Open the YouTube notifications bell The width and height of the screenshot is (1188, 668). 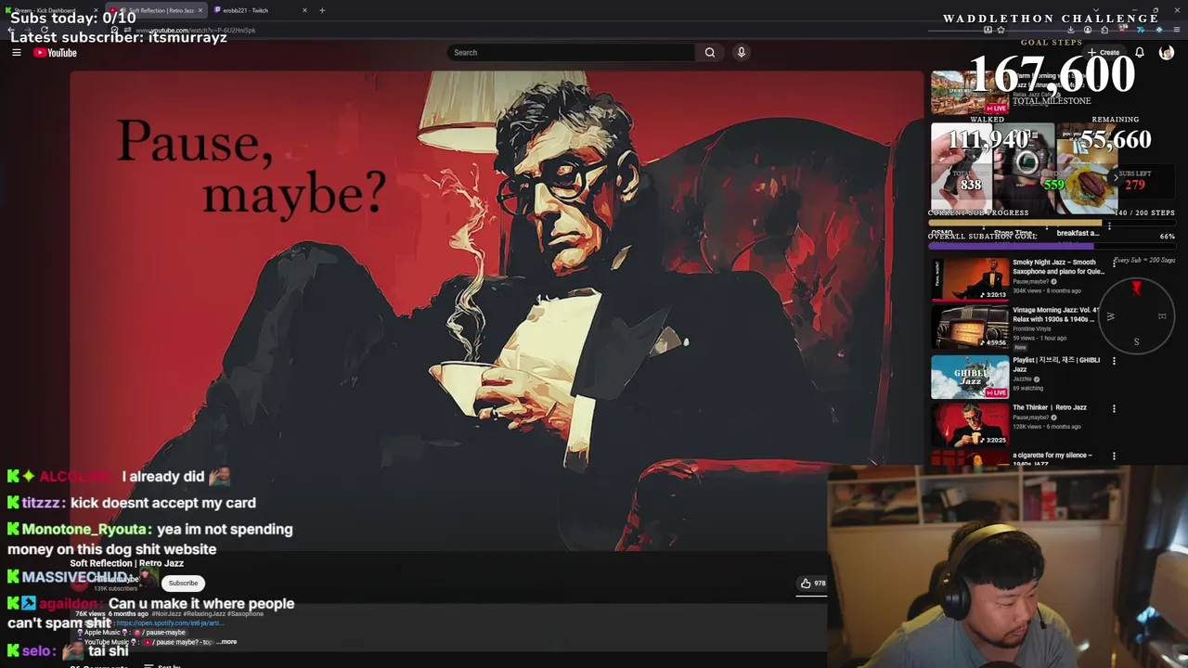pyautogui.click(x=1140, y=53)
